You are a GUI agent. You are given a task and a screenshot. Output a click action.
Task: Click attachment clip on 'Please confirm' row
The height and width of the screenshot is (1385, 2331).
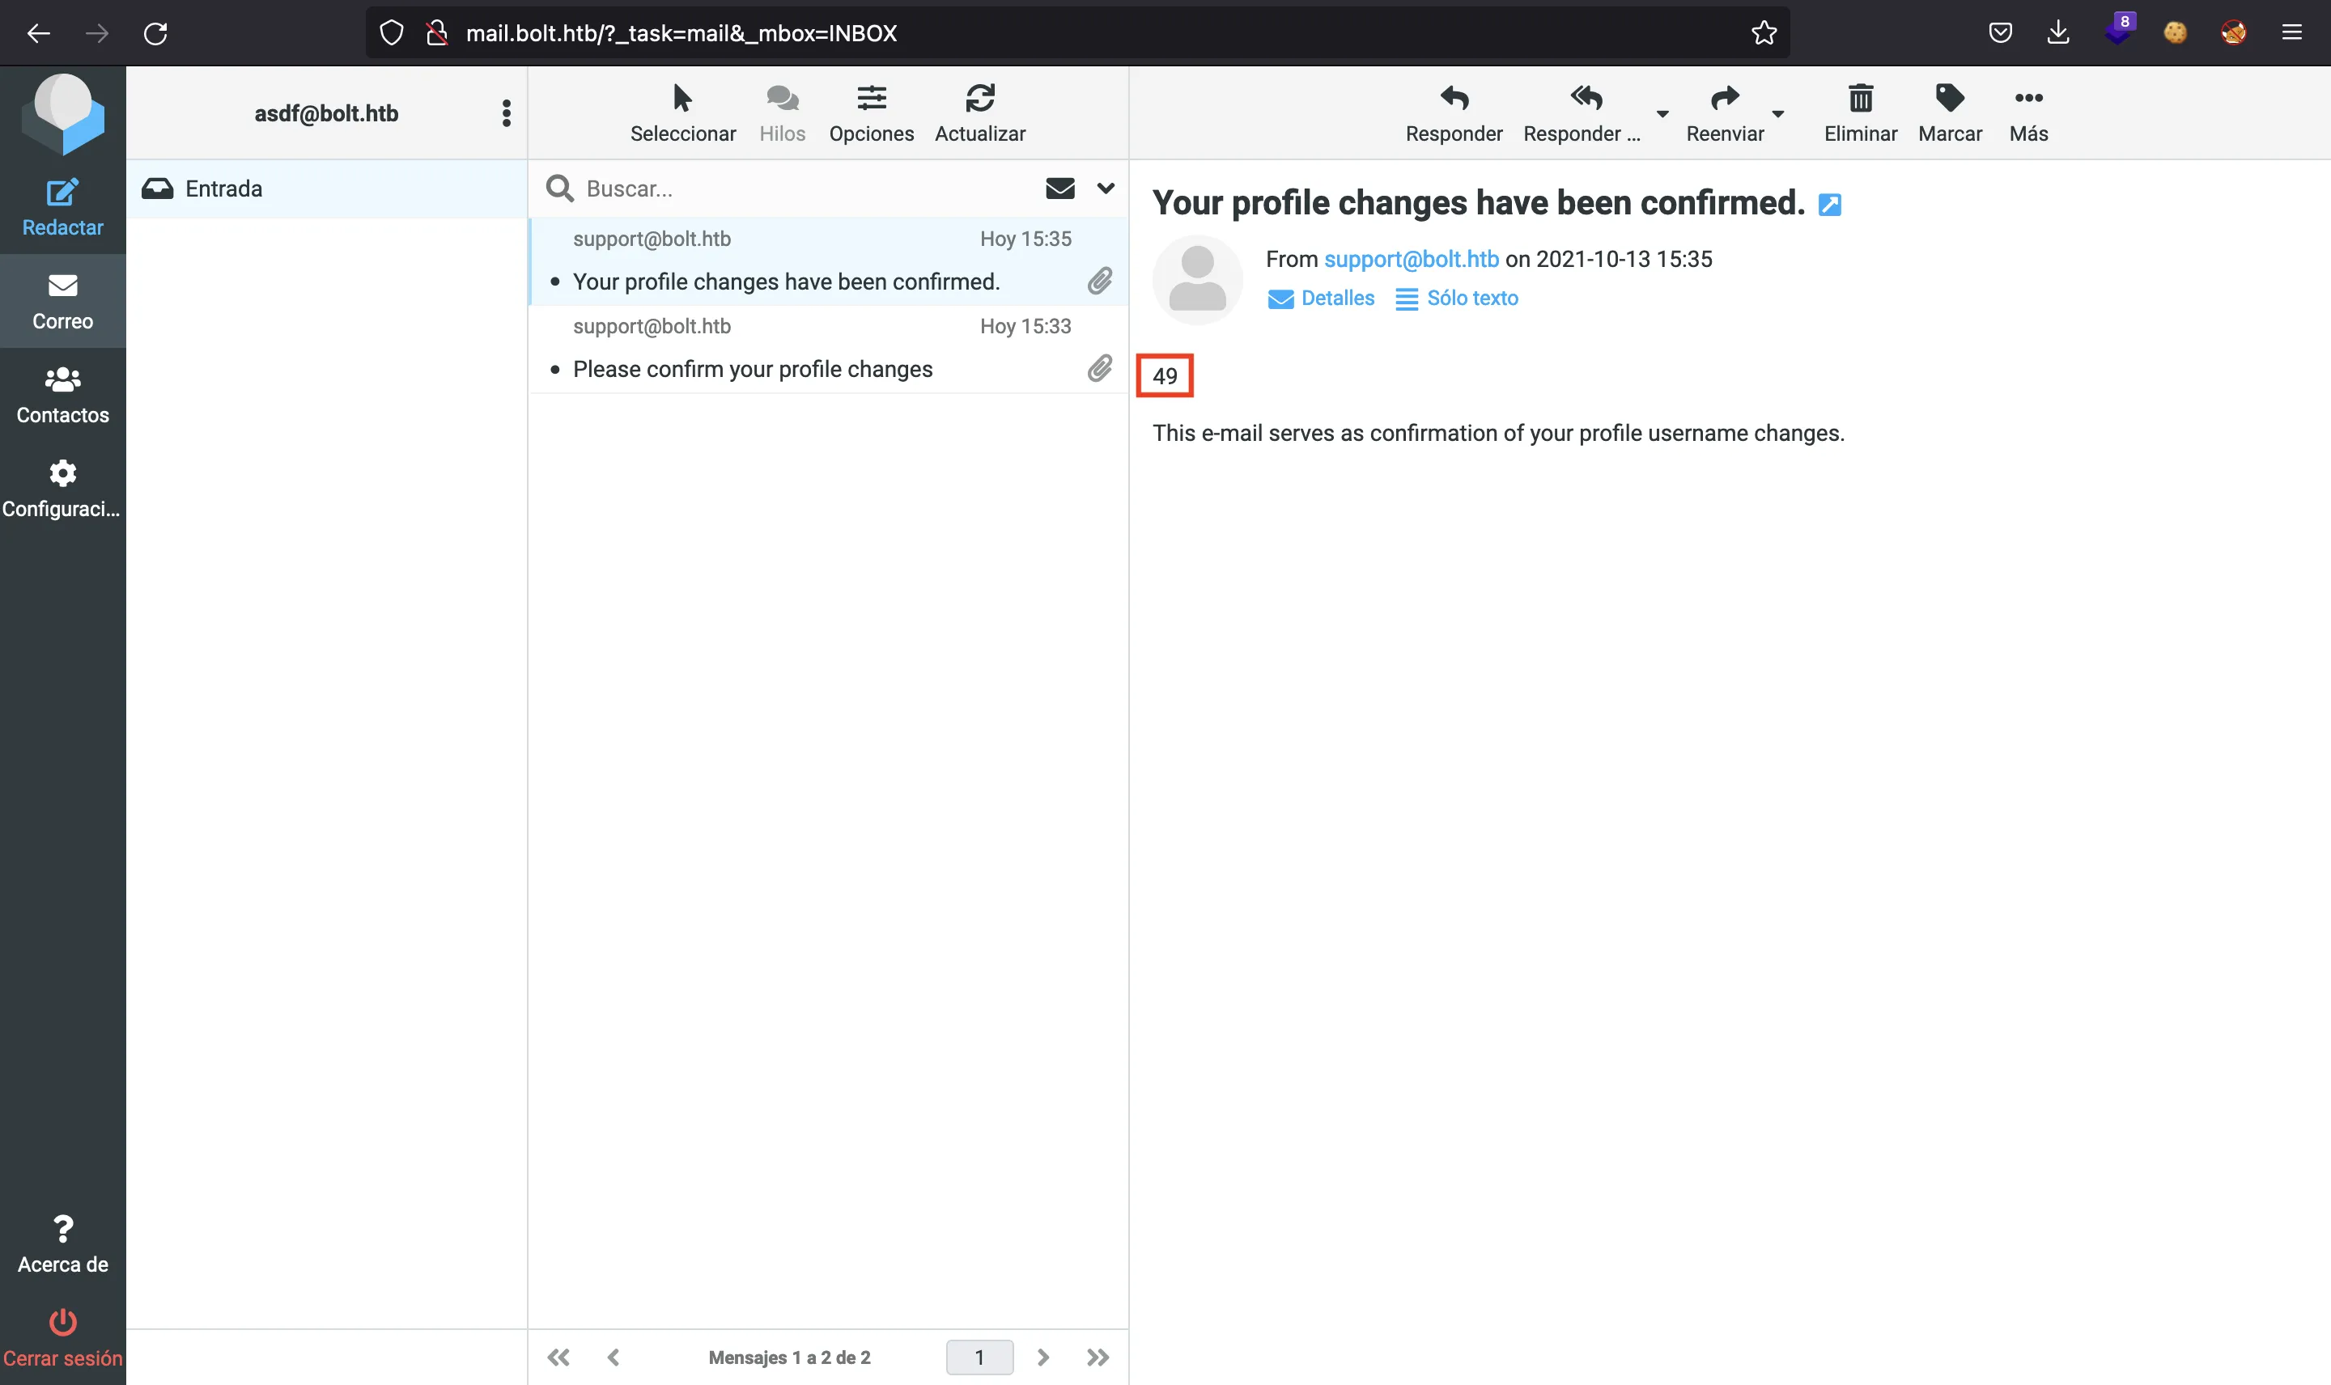(1100, 369)
